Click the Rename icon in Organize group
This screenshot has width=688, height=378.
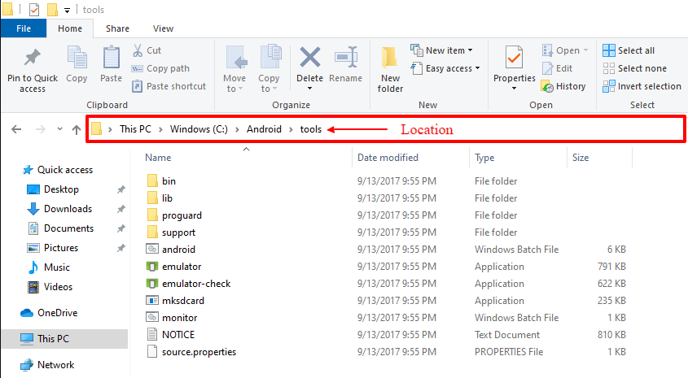tap(345, 59)
